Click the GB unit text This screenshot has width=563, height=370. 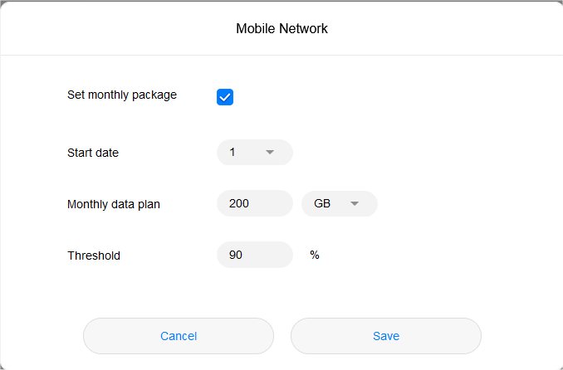pos(322,204)
